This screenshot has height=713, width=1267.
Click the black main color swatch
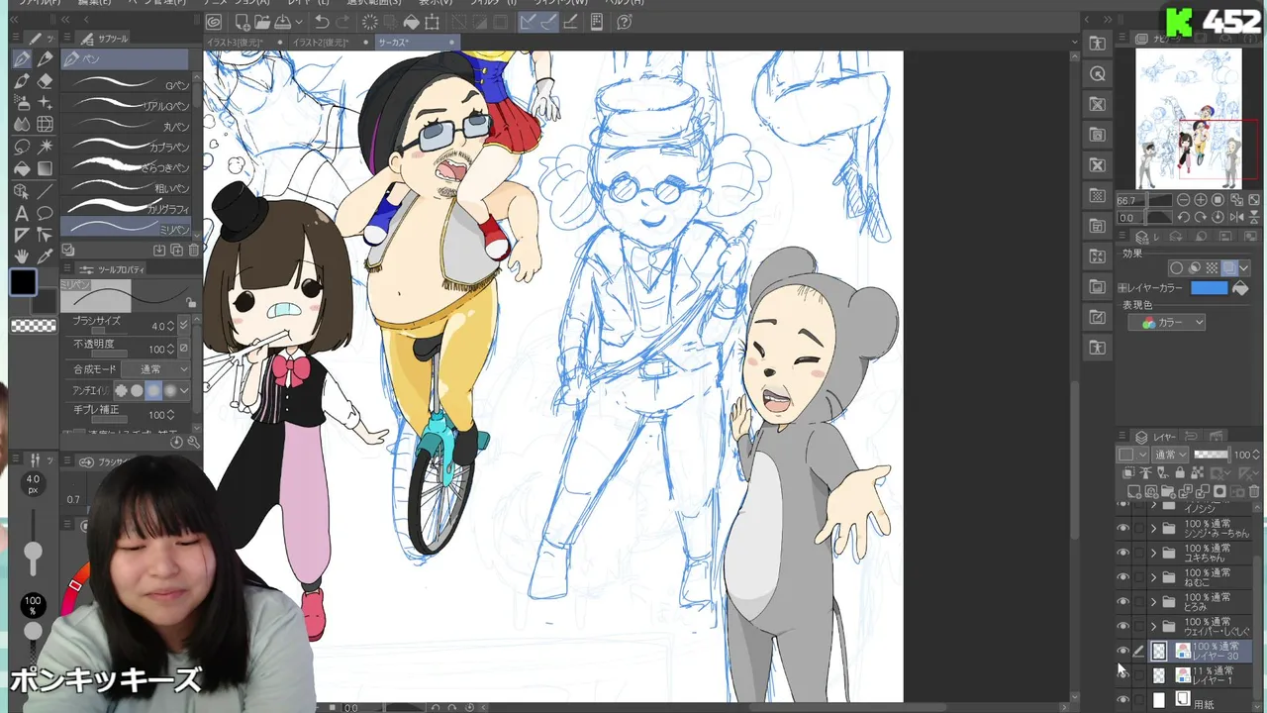tap(23, 283)
